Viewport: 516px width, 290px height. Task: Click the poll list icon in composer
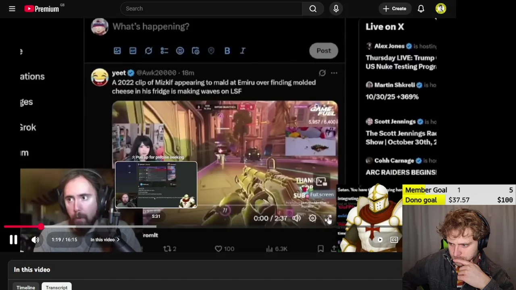pyautogui.click(x=164, y=51)
